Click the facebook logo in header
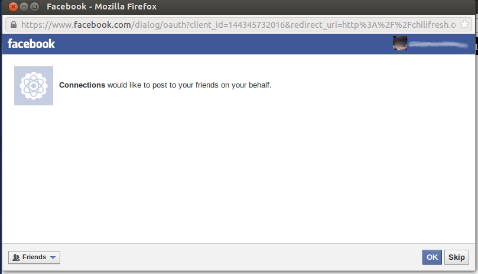 tap(31, 44)
